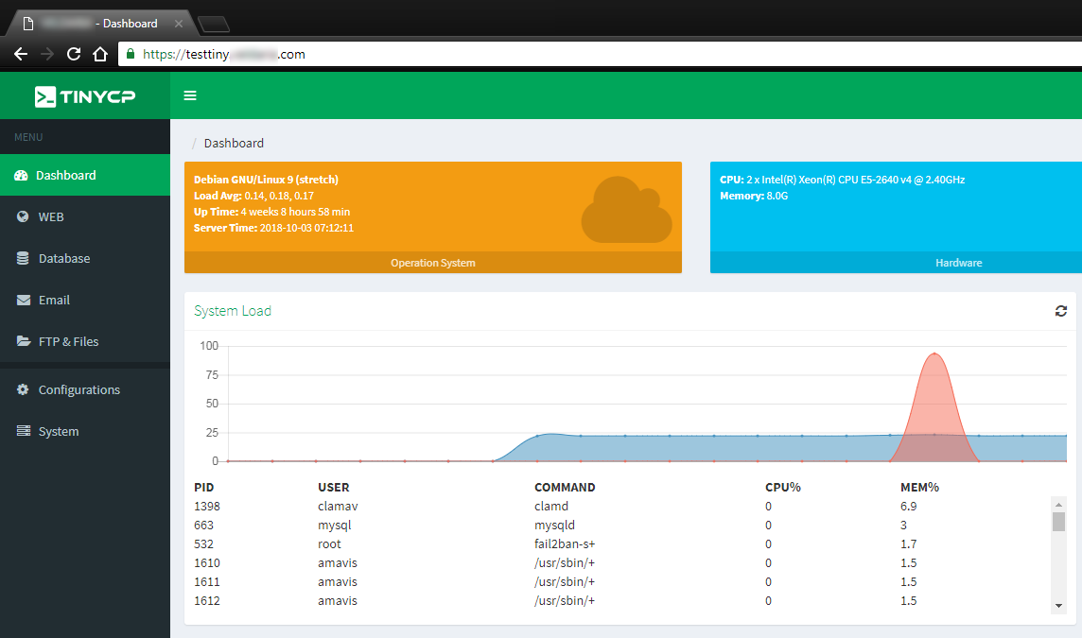The width and height of the screenshot is (1082, 638).
Task: Click the System server icon
Action: [x=24, y=431]
